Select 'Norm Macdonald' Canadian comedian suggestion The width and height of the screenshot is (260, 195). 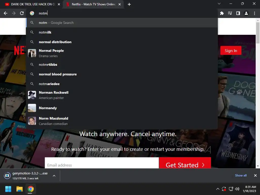[122, 121]
